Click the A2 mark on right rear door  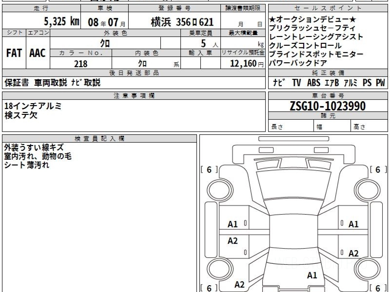click(353, 253)
